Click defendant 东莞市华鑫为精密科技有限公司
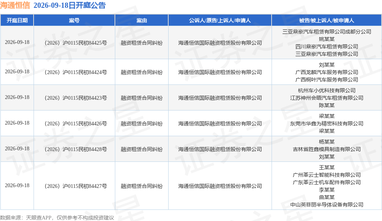Screen dimensions: 382x221 coord(327,124)
